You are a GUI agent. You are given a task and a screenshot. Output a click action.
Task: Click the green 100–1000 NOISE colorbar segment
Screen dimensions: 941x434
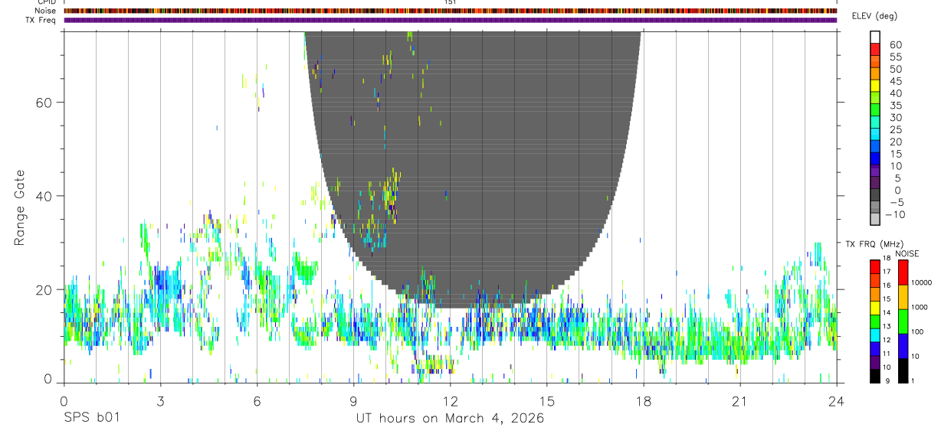903,321
